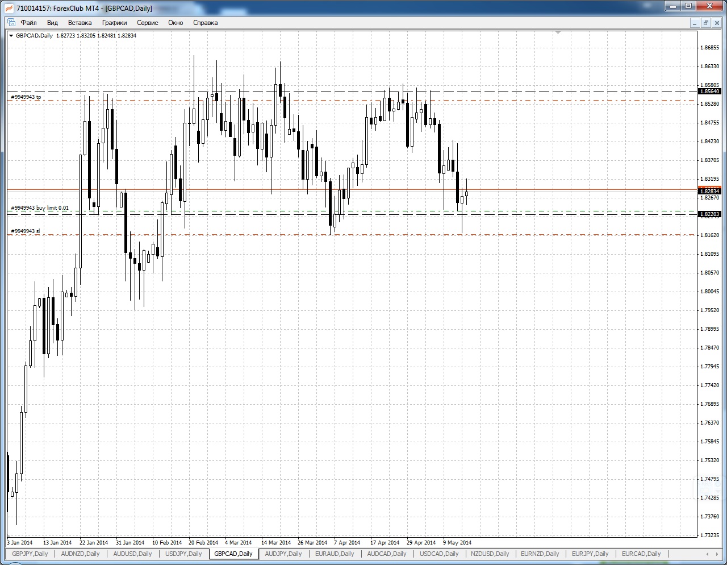This screenshot has height=565, width=727.
Task: Open the Окно menu
Action: point(176,23)
